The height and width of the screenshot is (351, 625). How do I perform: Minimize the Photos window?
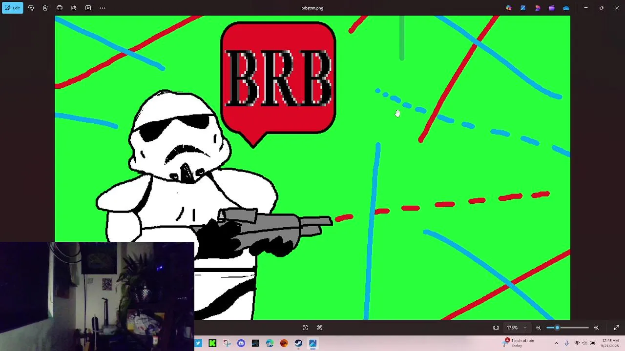coord(586,8)
